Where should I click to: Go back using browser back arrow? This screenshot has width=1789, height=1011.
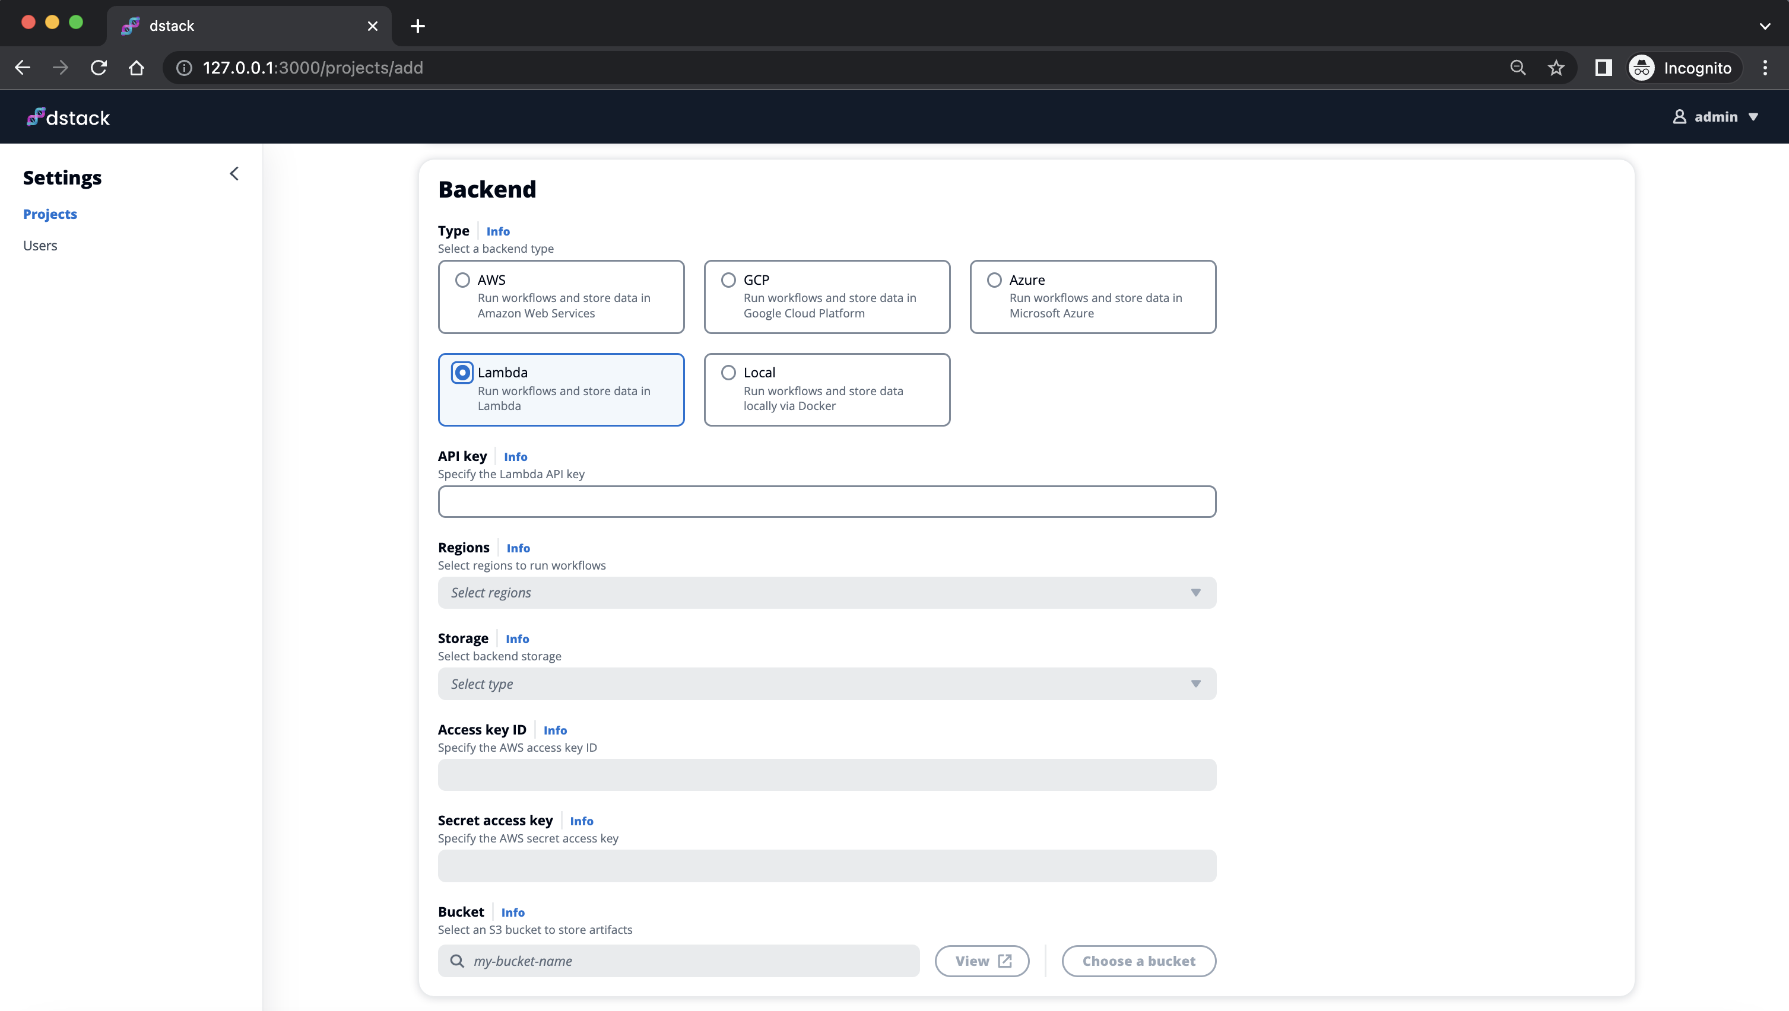point(22,68)
